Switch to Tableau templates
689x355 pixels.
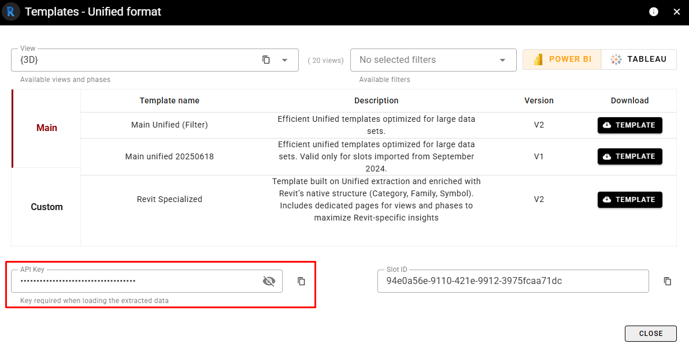click(x=639, y=59)
